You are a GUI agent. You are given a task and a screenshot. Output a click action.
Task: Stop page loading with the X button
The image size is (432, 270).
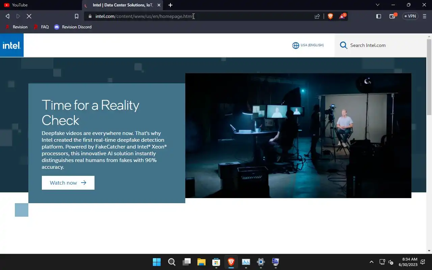click(x=29, y=16)
